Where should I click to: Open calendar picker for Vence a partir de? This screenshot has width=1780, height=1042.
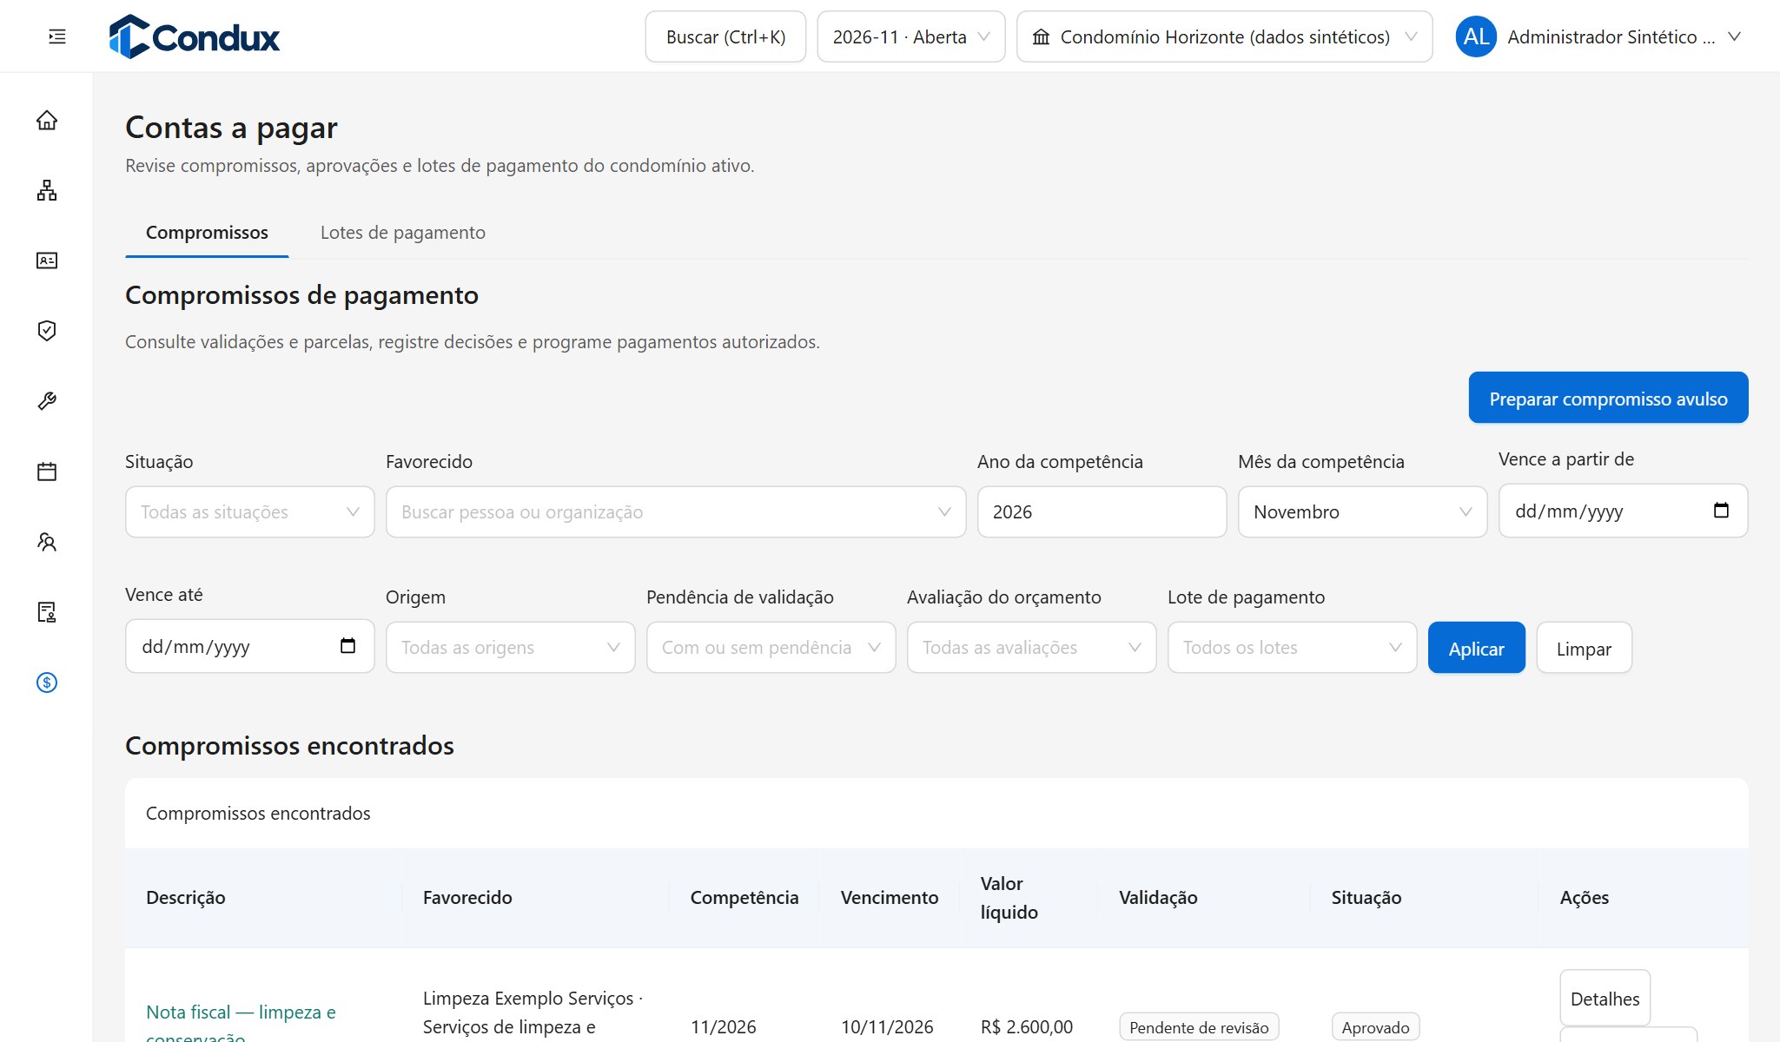tap(1721, 511)
